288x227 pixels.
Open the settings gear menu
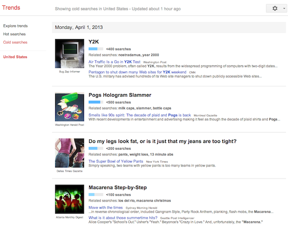pyautogui.click(x=275, y=9)
